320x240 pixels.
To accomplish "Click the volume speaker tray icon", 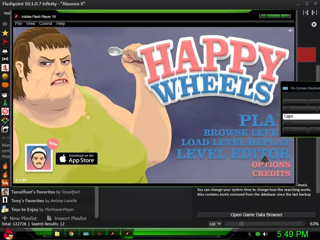I will coord(265,234).
